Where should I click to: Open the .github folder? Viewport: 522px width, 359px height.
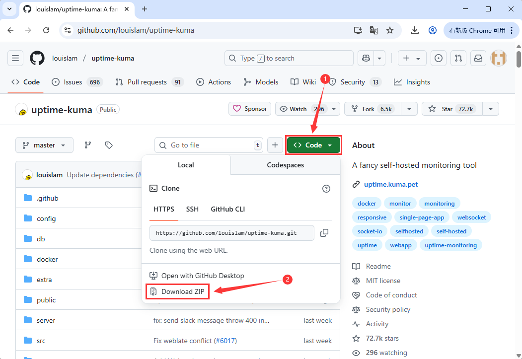tap(47, 198)
